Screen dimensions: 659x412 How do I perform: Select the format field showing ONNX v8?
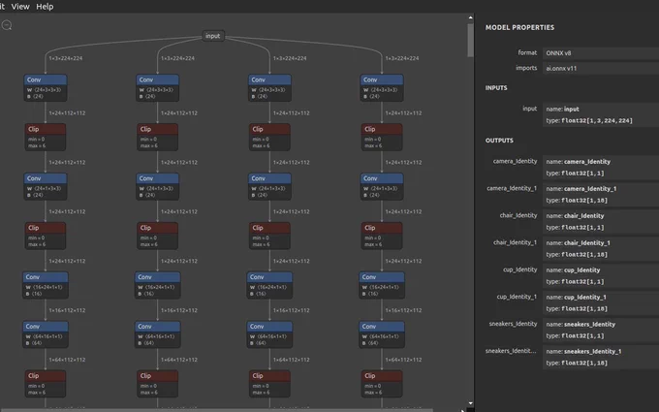pyautogui.click(x=601, y=53)
